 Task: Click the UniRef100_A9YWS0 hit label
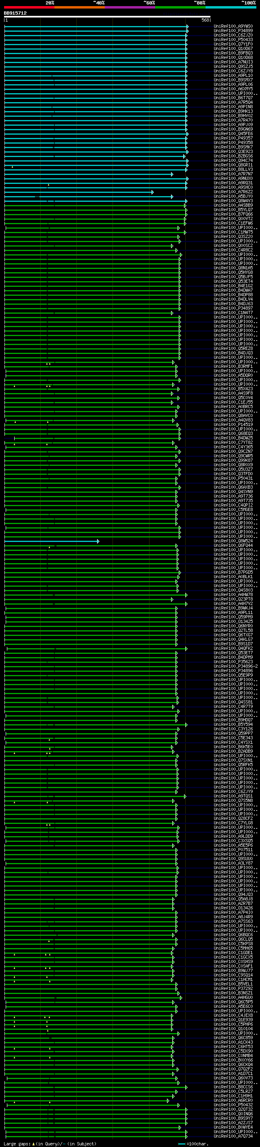point(233,26)
